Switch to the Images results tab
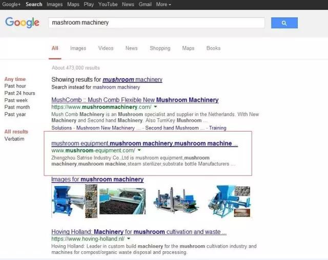 point(78,48)
